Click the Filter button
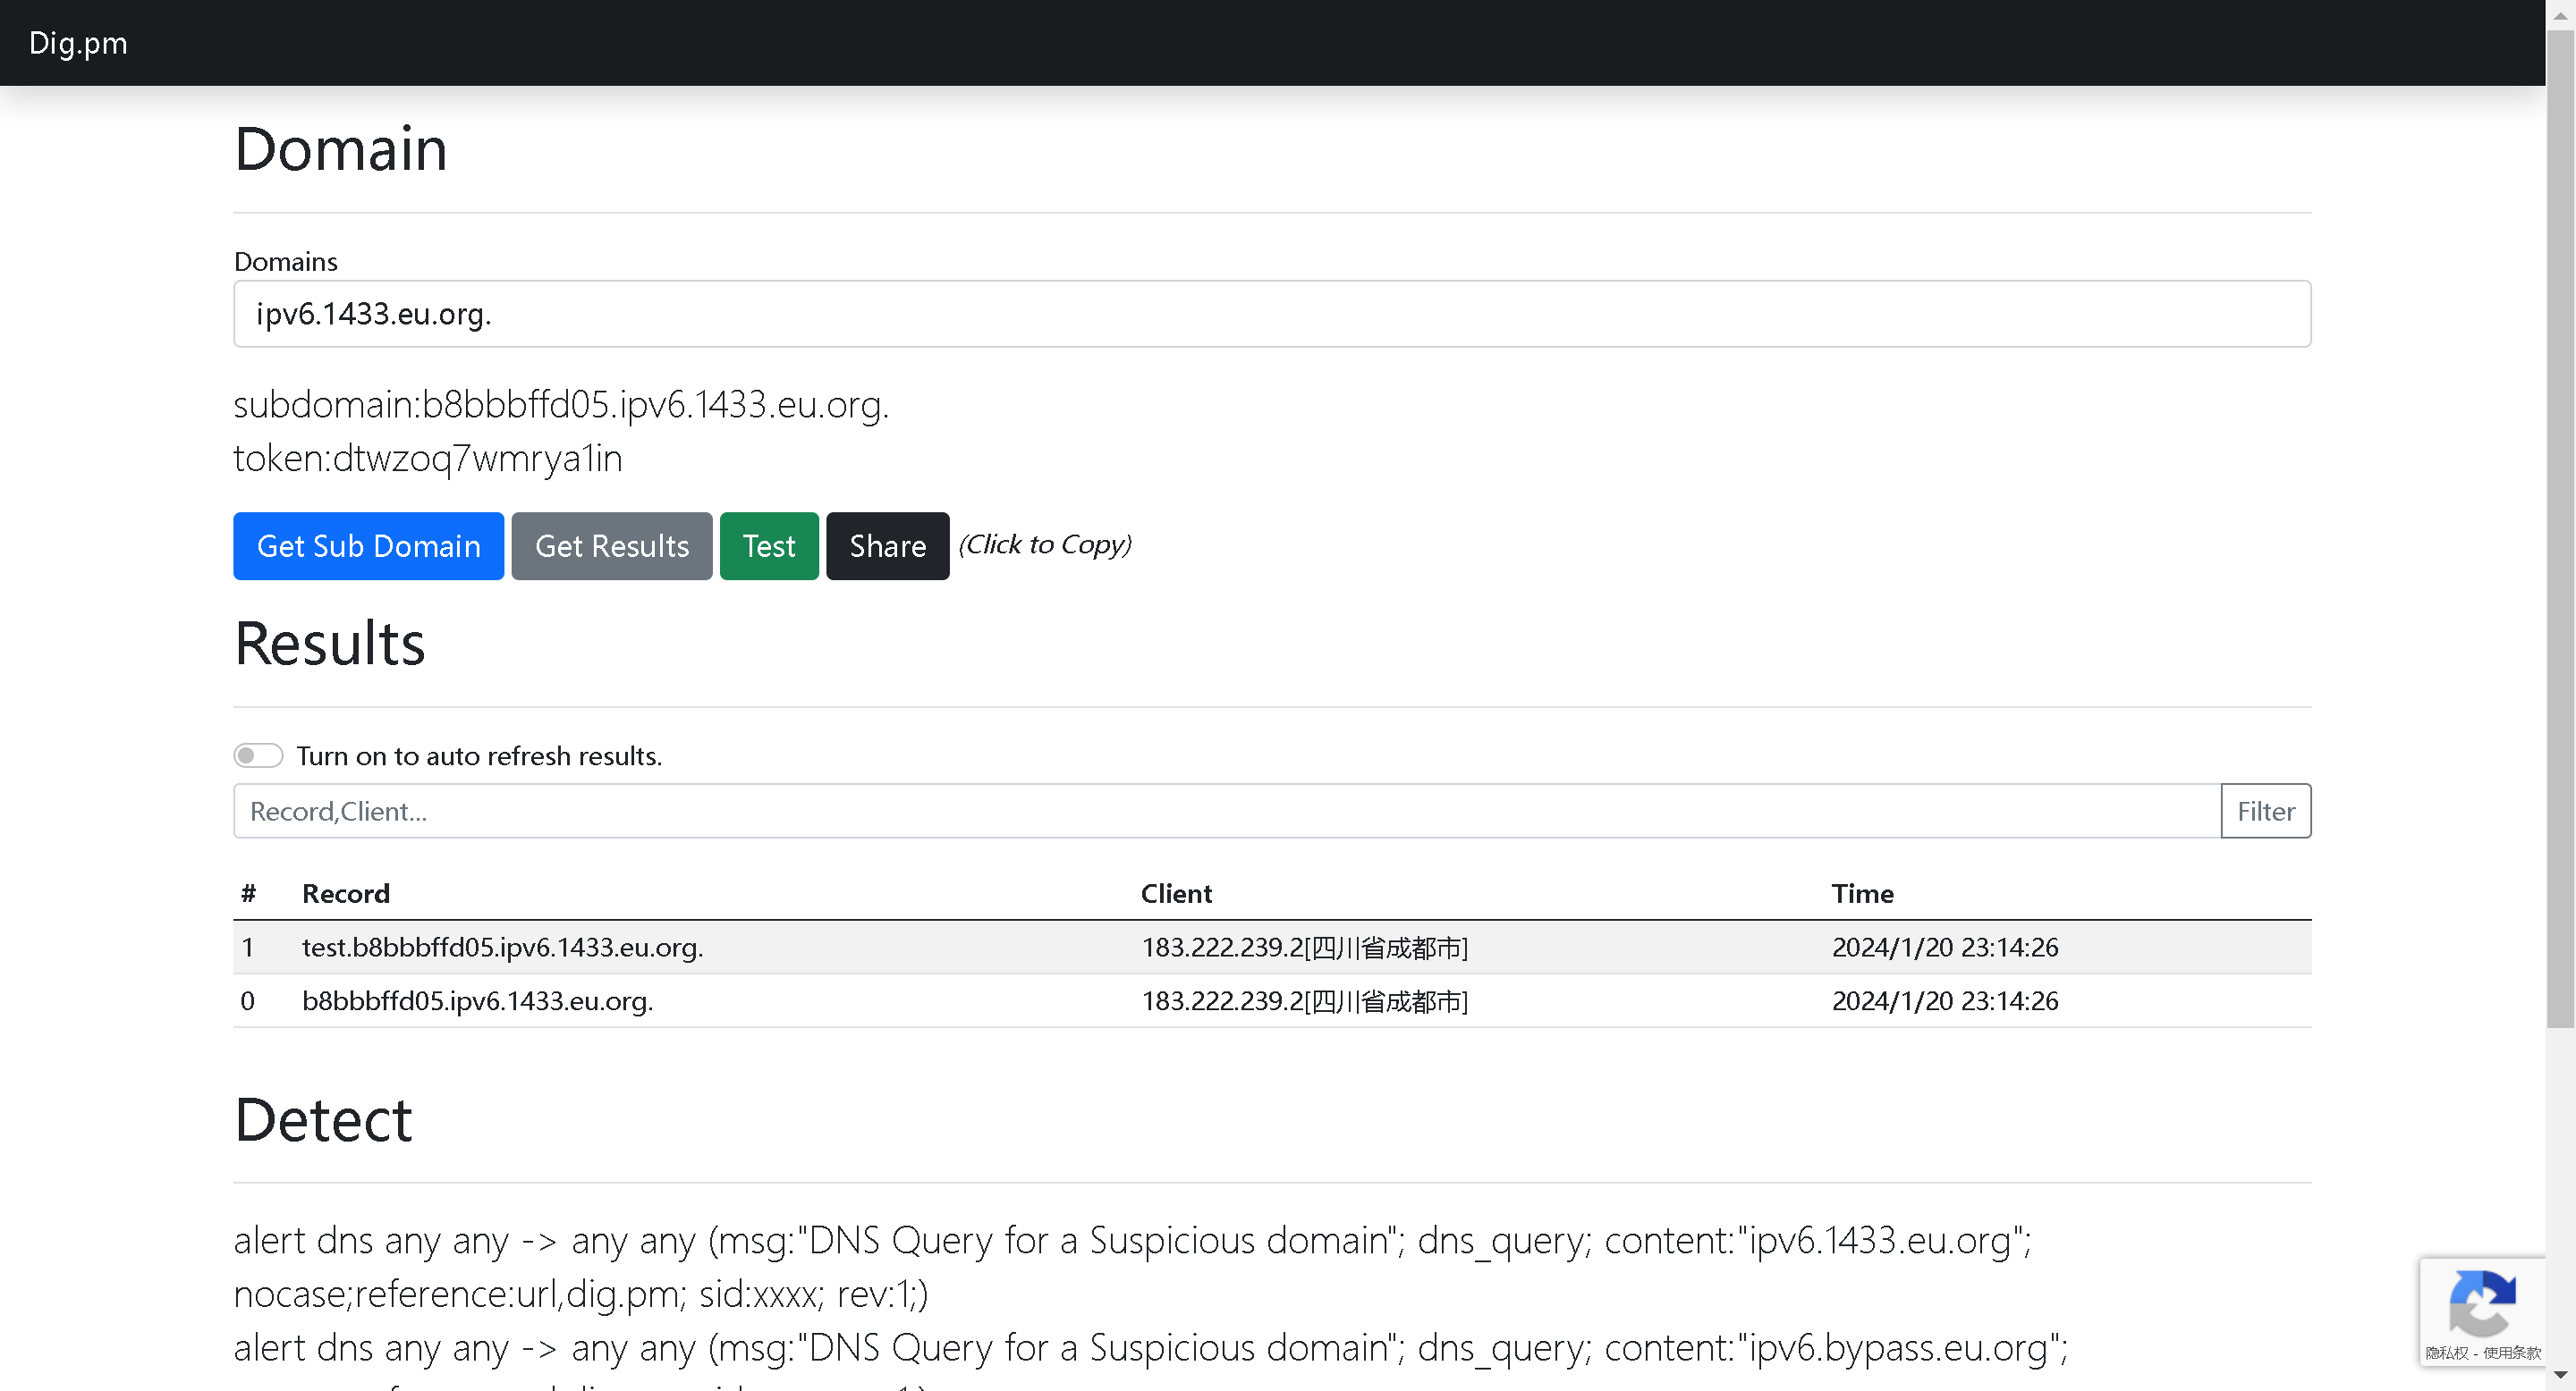 tap(2265, 811)
